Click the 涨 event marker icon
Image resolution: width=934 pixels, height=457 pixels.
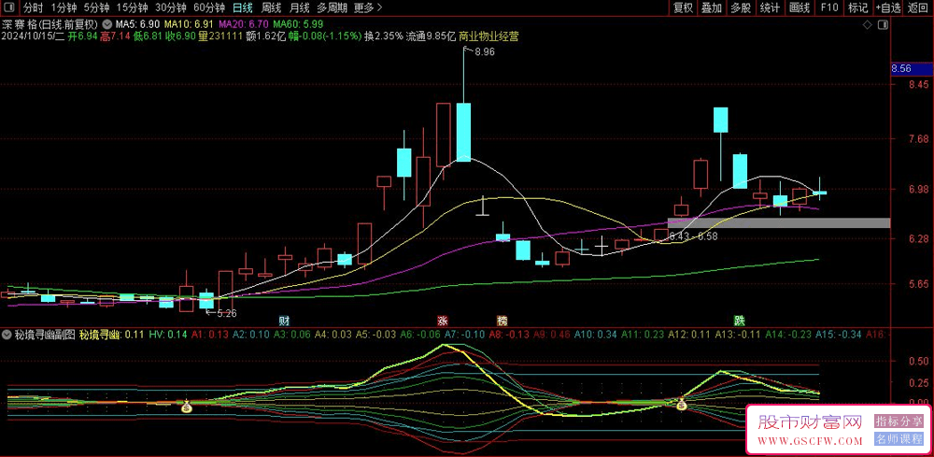pos(443,320)
